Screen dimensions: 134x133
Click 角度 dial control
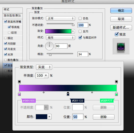tap(49, 46)
